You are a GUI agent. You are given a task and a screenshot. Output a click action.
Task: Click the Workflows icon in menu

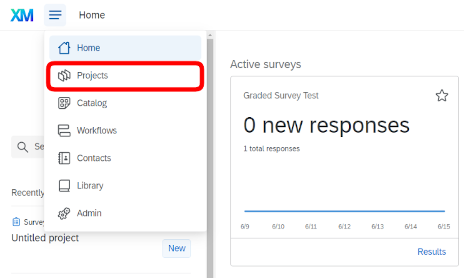pyautogui.click(x=64, y=130)
